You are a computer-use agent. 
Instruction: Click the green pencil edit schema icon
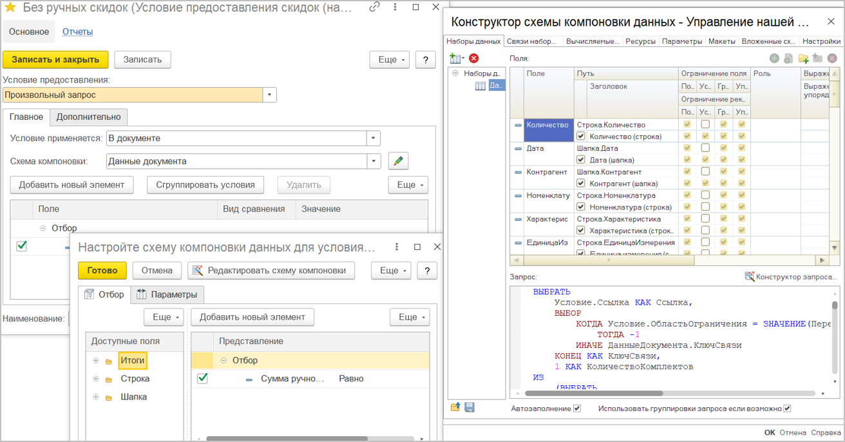point(399,161)
